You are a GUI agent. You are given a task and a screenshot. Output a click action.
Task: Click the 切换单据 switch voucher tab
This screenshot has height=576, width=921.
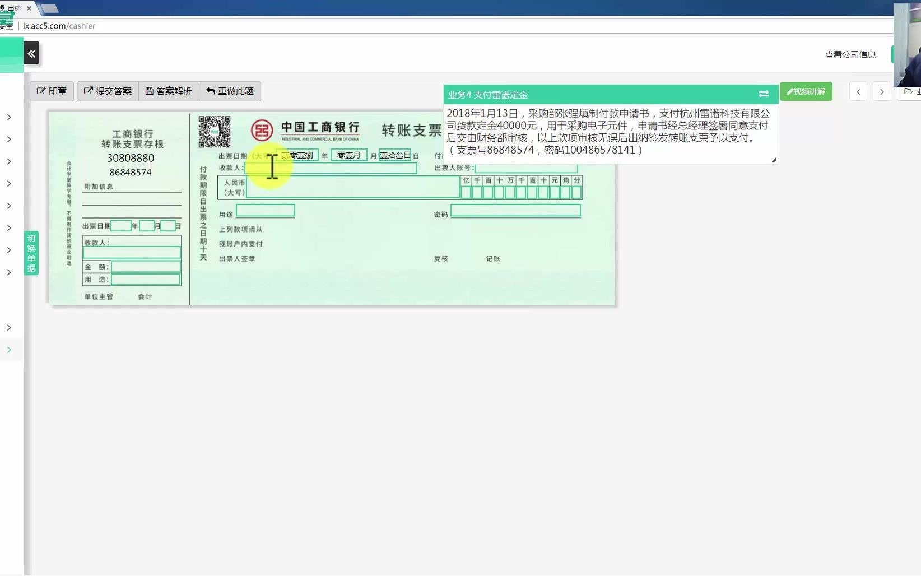tap(31, 253)
